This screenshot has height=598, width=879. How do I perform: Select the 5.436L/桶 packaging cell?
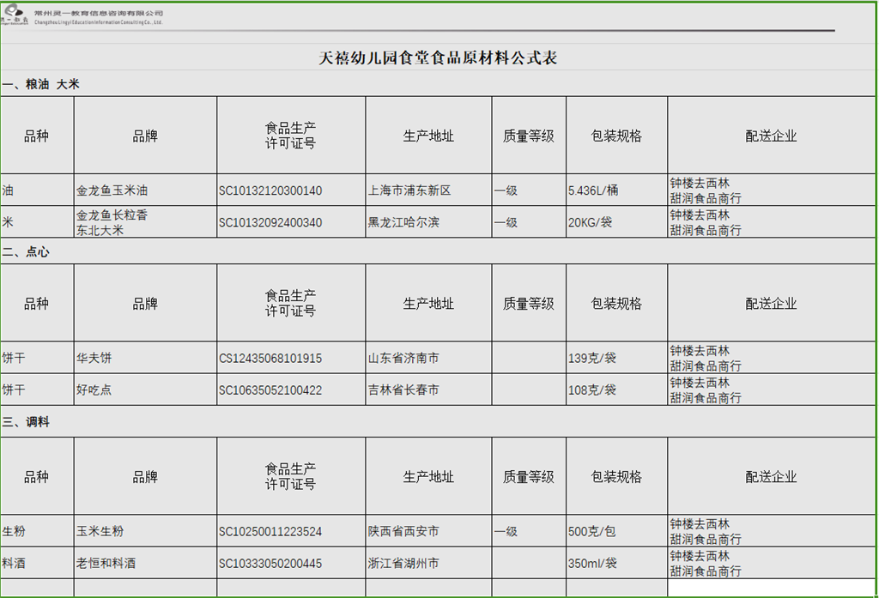tap(615, 190)
